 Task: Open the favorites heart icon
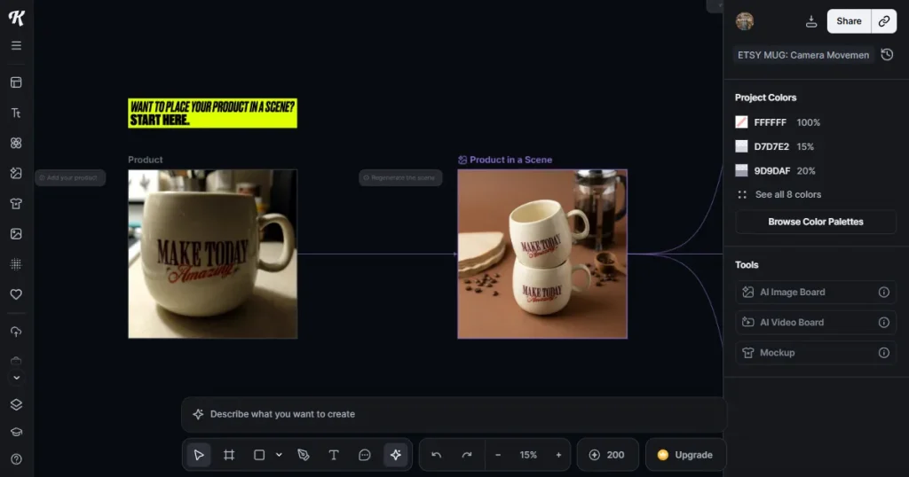pyautogui.click(x=16, y=294)
